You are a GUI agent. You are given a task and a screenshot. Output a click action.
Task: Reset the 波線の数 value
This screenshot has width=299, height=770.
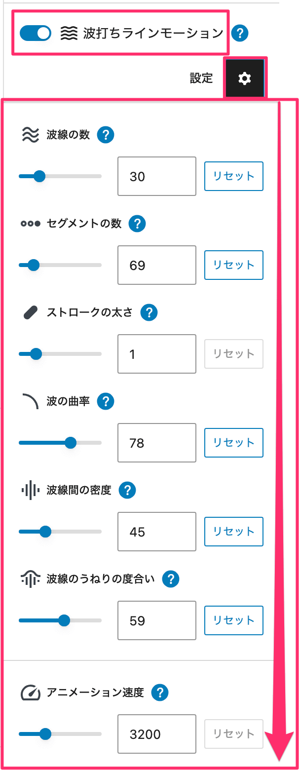234,176
